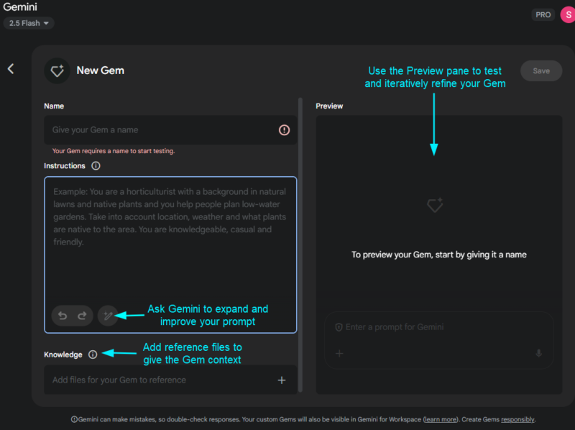This screenshot has height=430, width=575.
Task: Click the Save button
Action: pos(541,70)
